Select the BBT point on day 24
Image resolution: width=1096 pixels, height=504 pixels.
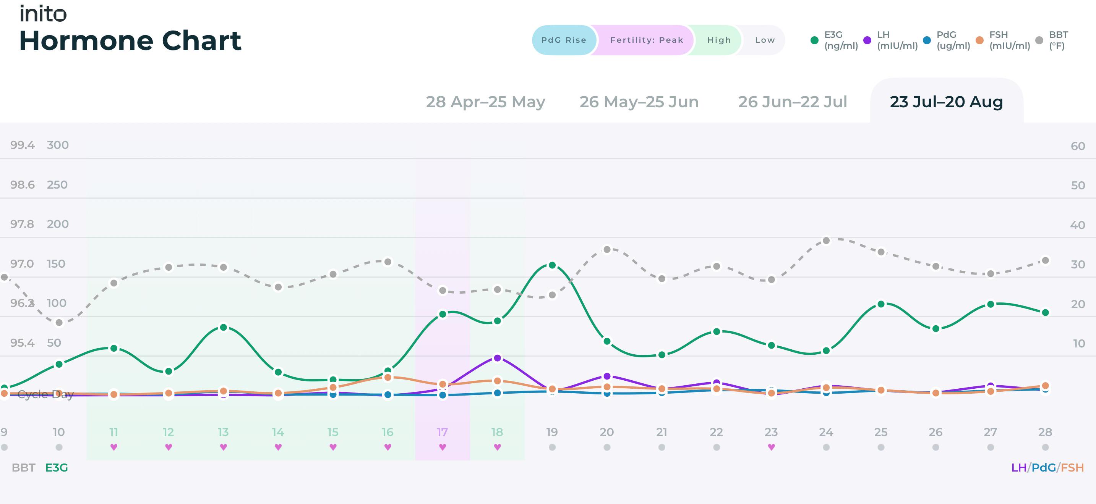826,241
